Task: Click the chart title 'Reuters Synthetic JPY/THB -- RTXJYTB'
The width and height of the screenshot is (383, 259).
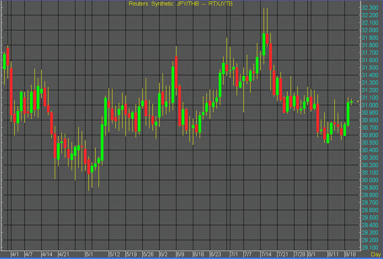Action: pyautogui.click(x=181, y=4)
